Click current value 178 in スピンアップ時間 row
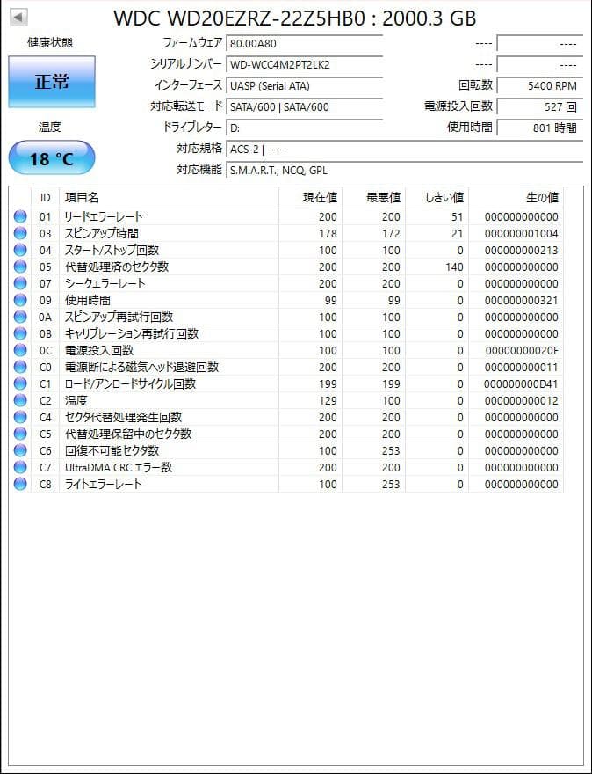Screen dimensions: 592x774 click(x=328, y=233)
